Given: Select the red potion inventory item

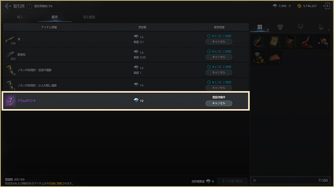Looking at the screenshot, I should 306,42.
